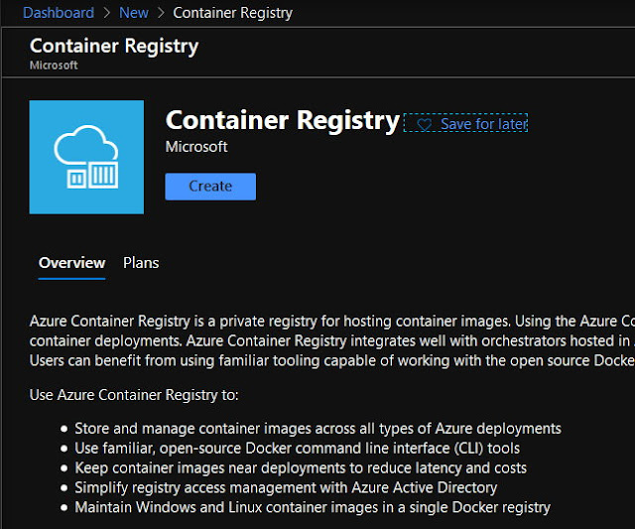Viewport: 635px width, 529px height.
Task: Select the Overview tab
Action: (x=72, y=263)
